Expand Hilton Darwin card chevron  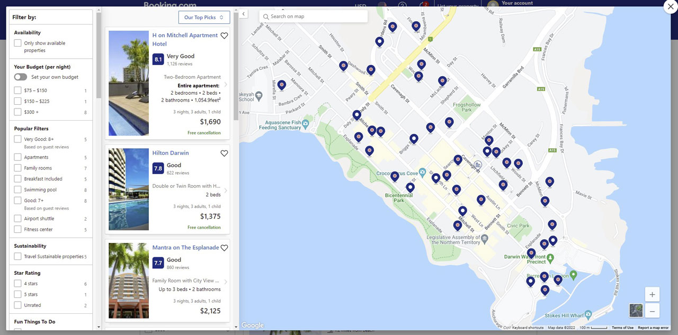[226, 191]
